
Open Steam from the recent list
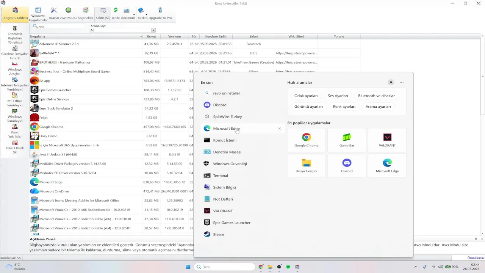(x=242, y=234)
